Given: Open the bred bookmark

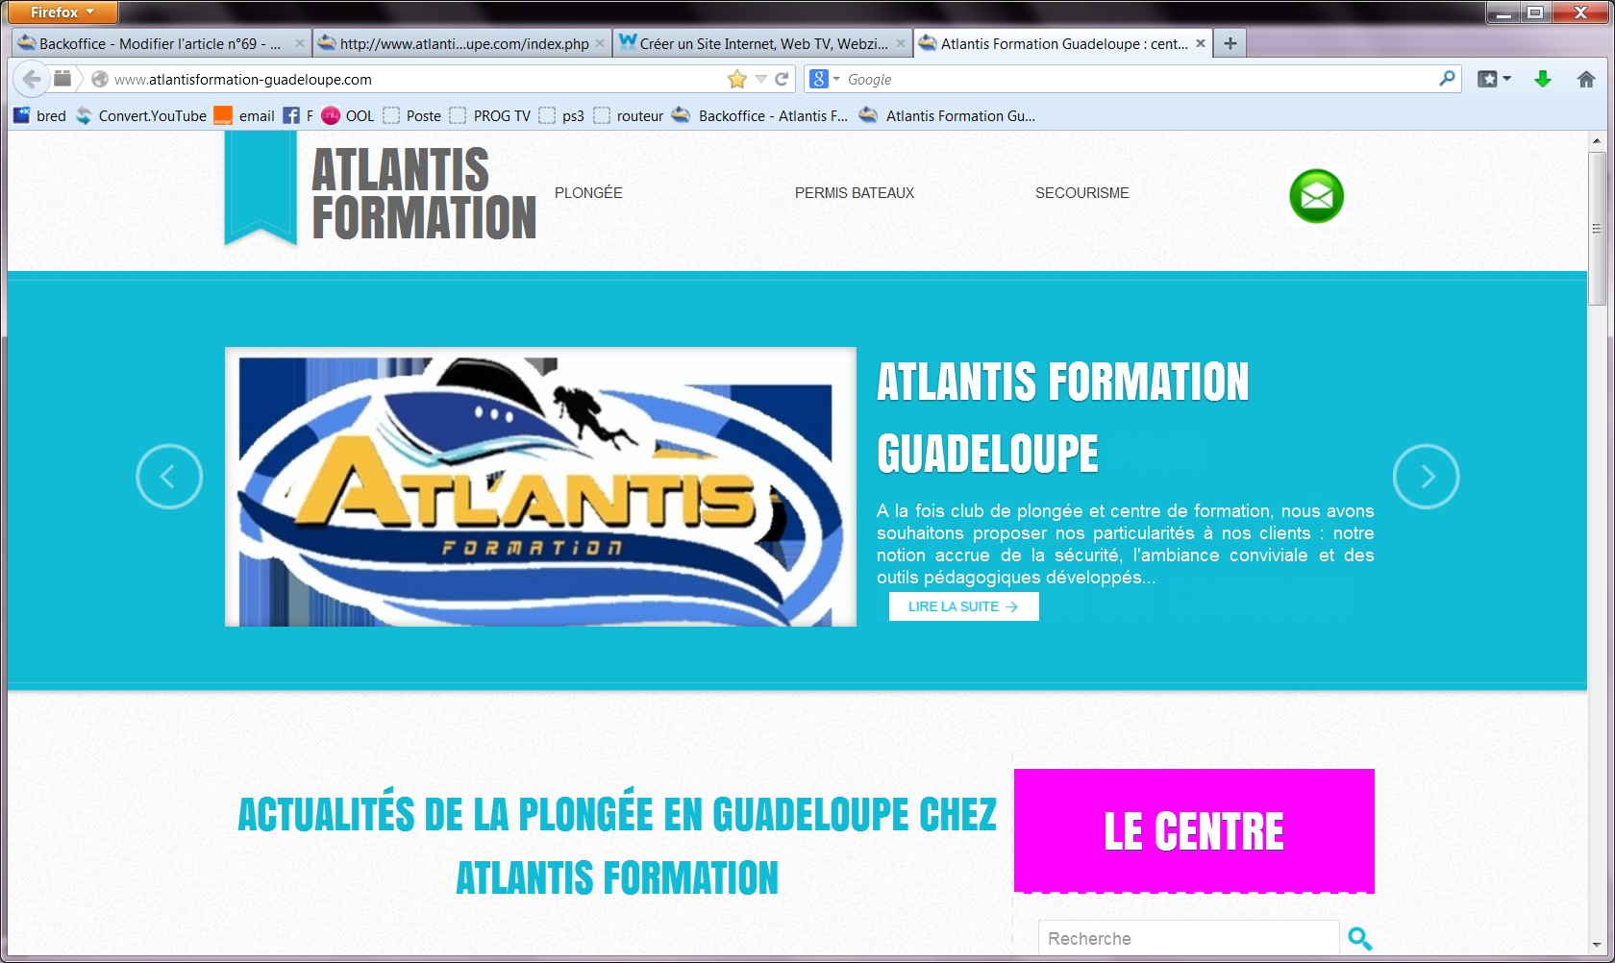Looking at the screenshot, I should [40, 115].
